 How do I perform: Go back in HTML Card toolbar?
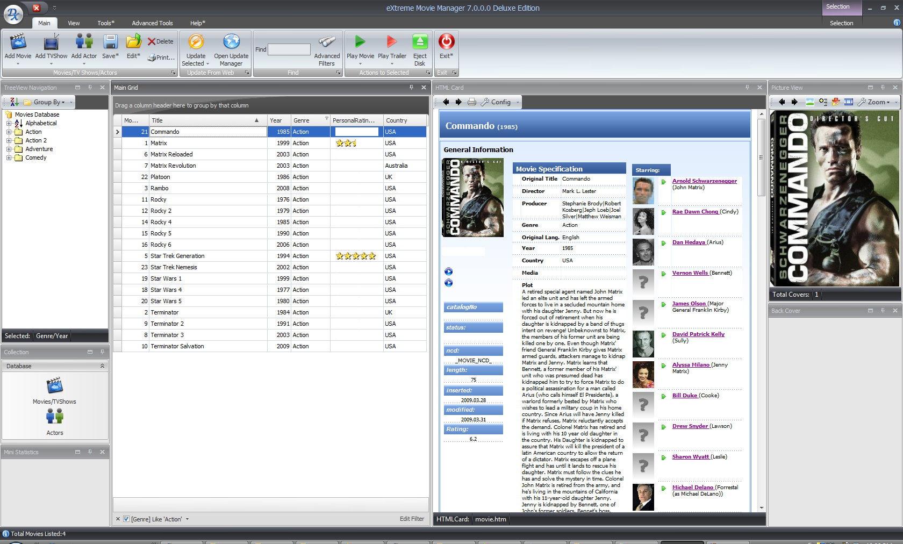tap(446, 102)
